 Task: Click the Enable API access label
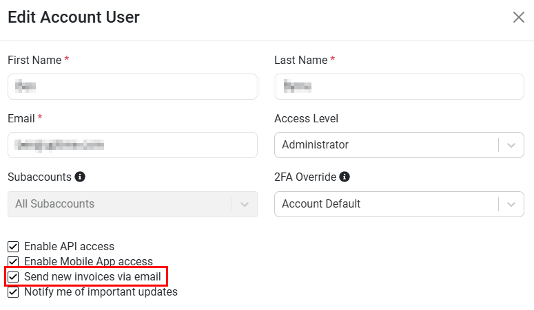(69, 247)
